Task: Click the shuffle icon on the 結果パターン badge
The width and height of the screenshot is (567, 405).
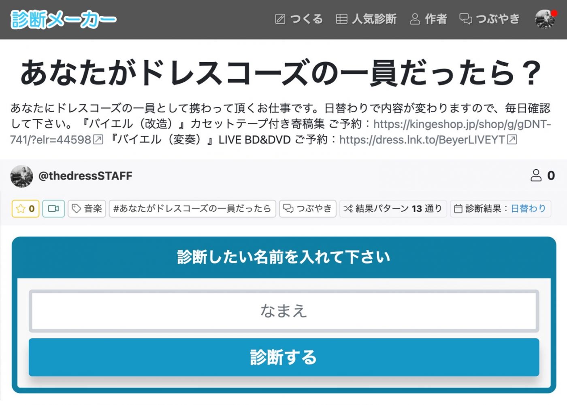Action: click(347, 209)
